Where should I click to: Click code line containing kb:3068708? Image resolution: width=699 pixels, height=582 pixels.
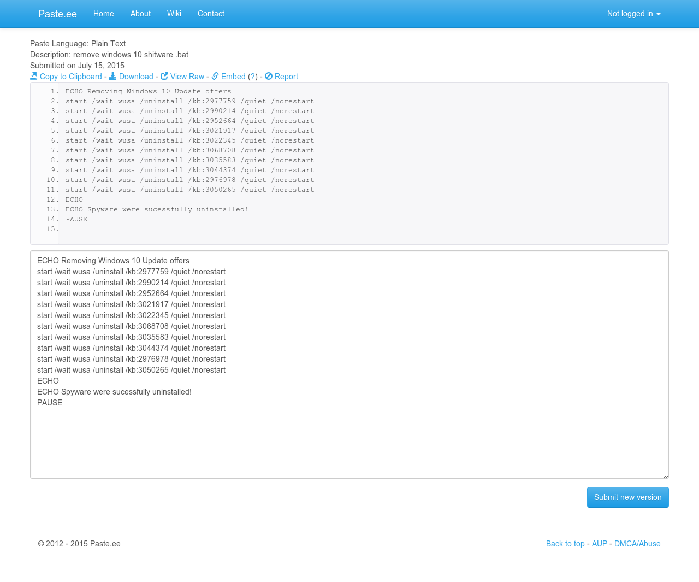pyautogui.click(x=190, y=150)
